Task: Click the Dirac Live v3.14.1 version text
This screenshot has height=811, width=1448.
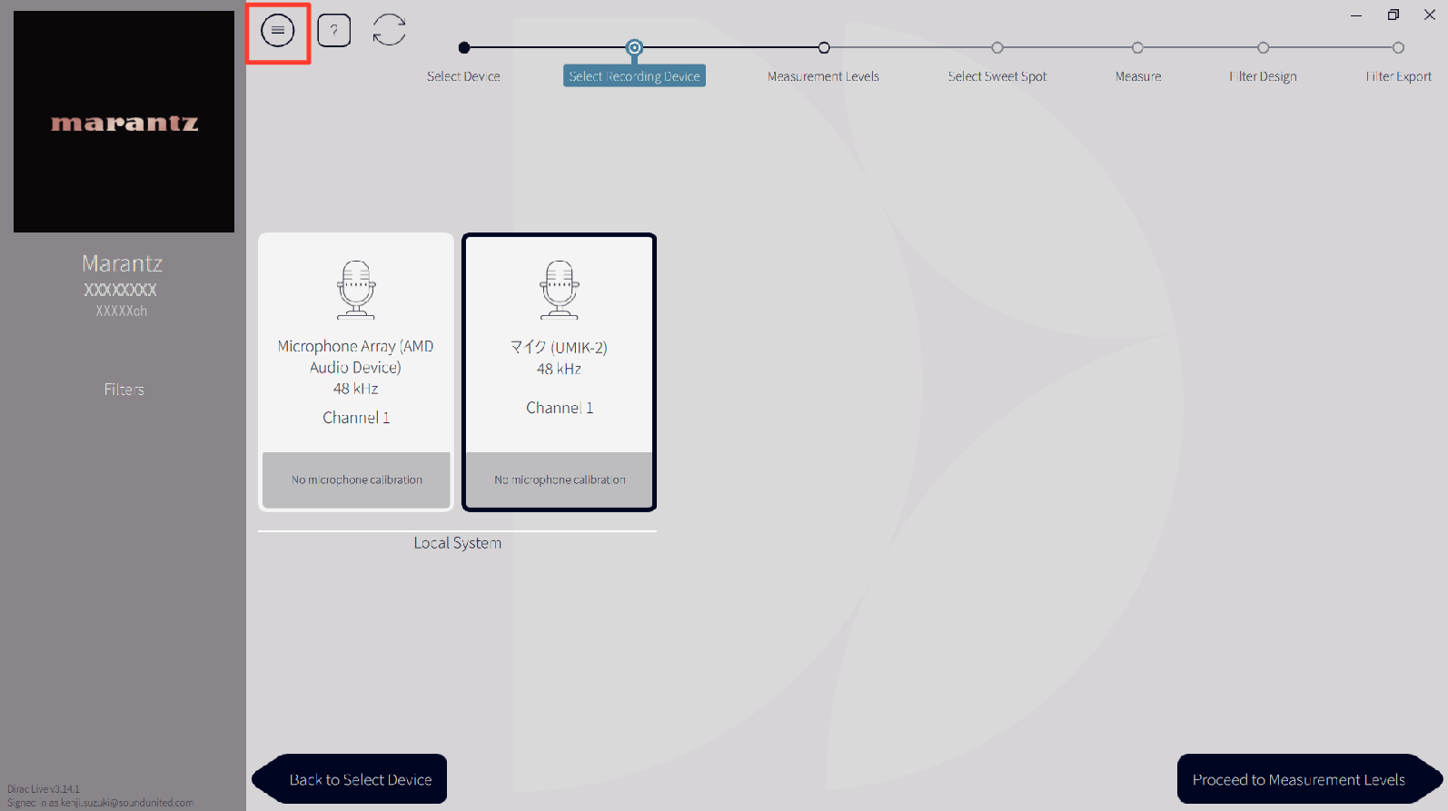Action: (x=44, y=789)
